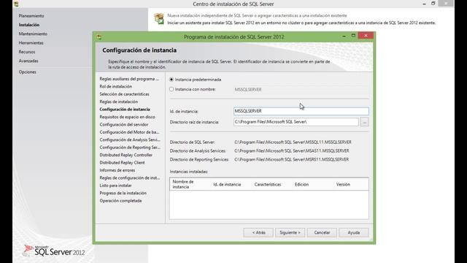The image size is (467, 263).
Task: Close the SQL Server 2012 setup dialog
Action: click(x=366, y=36)
